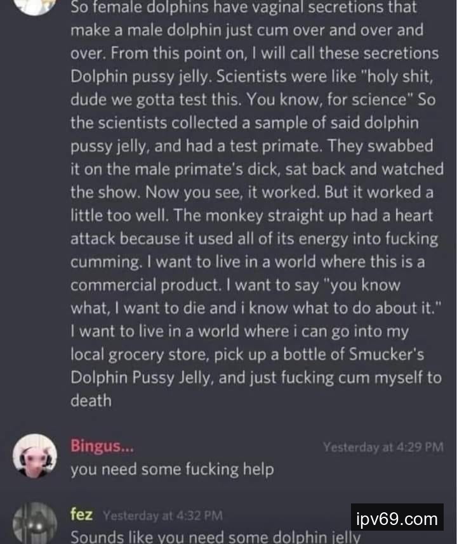
Task: Open the Bingus... username profile
Action: (x=102, y=446)
